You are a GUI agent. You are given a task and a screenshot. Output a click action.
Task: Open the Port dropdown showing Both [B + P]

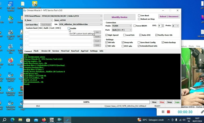[x=122, y=30]
